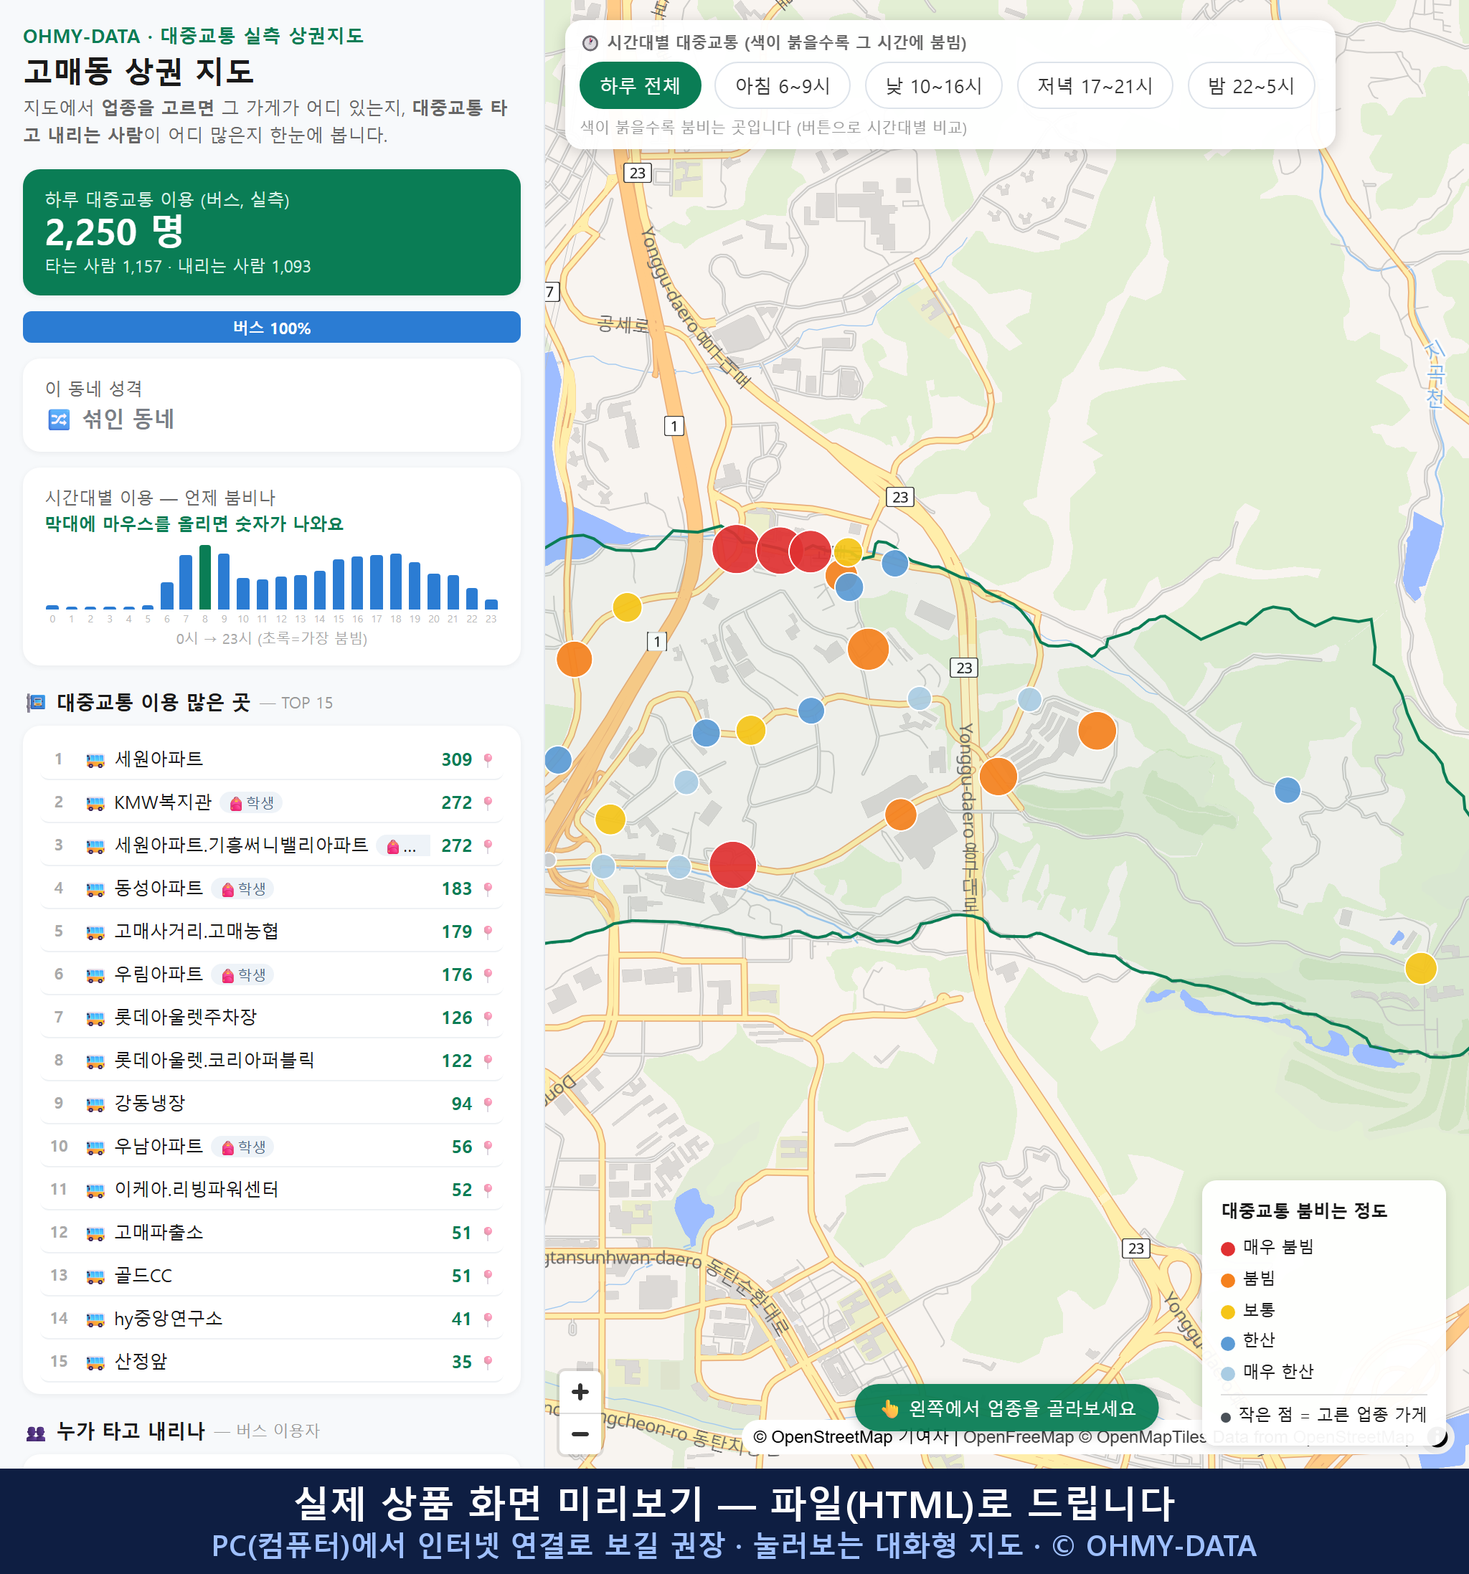The height and width of the screenshot is (1574, 1469).
Task: Click the bus icon next to 골드CC
Action: pyautogui.click(x=95, y=1276)
